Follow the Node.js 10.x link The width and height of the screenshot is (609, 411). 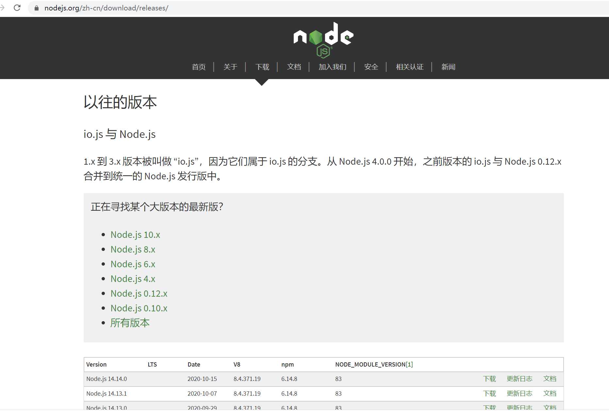click(135, 235)
